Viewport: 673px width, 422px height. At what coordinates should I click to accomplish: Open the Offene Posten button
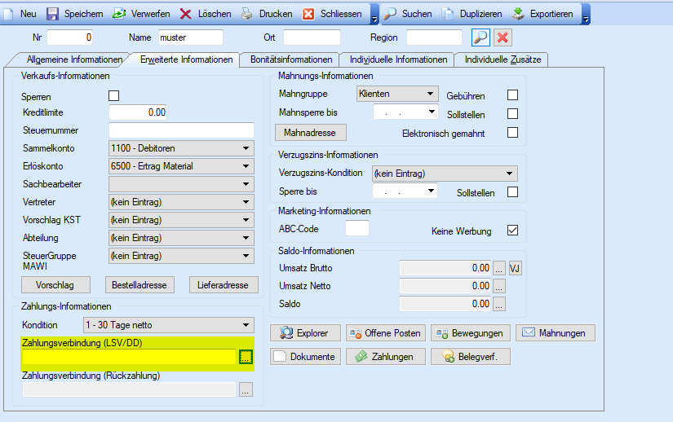point(383,333)
